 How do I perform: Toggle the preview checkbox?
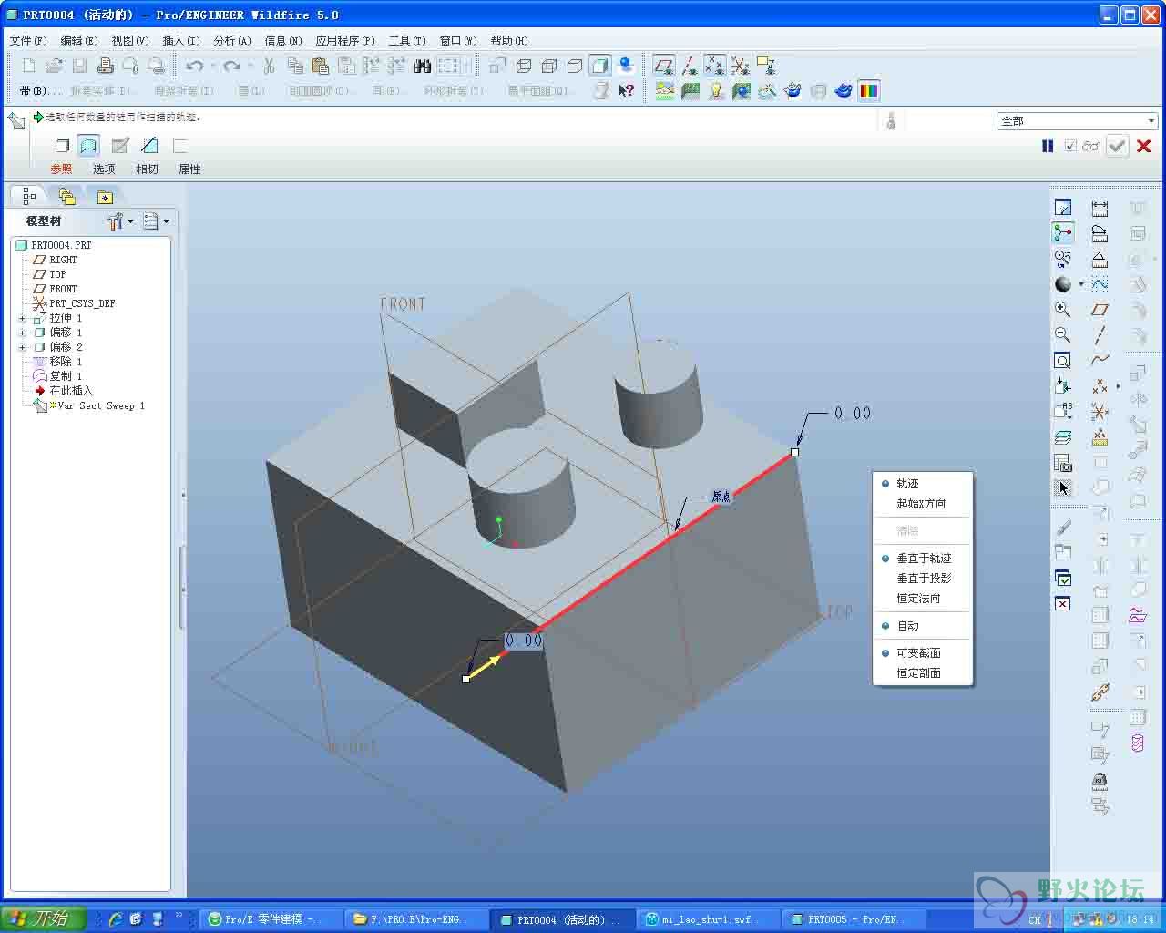click(1070, 146)
